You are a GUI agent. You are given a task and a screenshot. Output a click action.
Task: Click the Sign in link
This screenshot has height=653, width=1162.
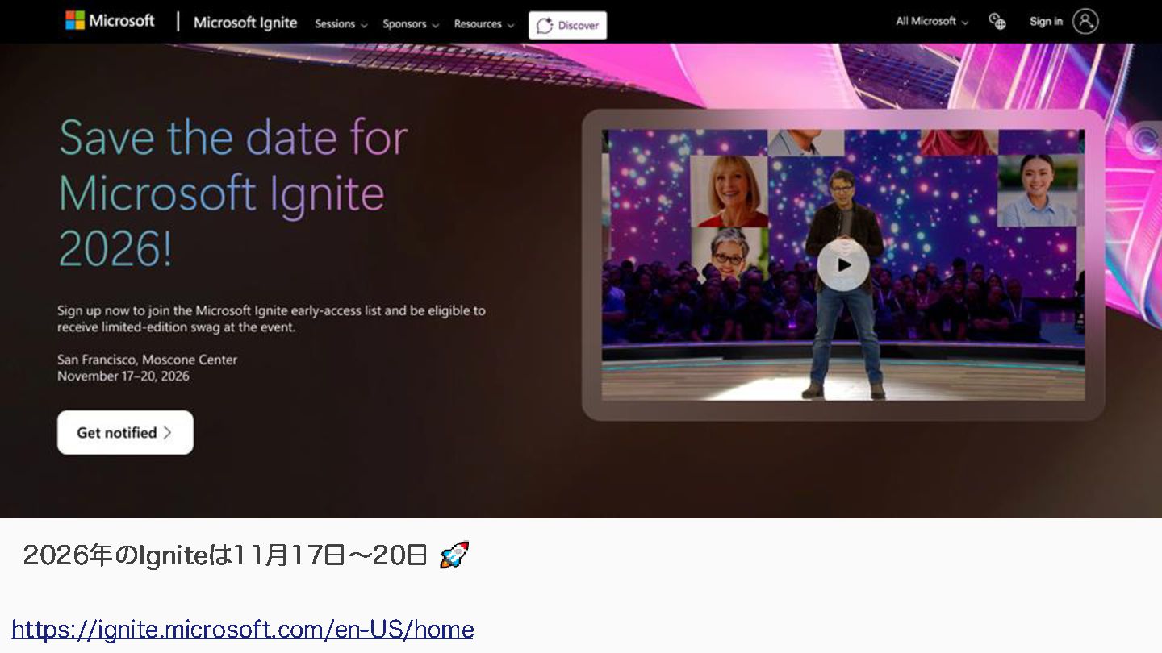click(x=1046, y=22)
